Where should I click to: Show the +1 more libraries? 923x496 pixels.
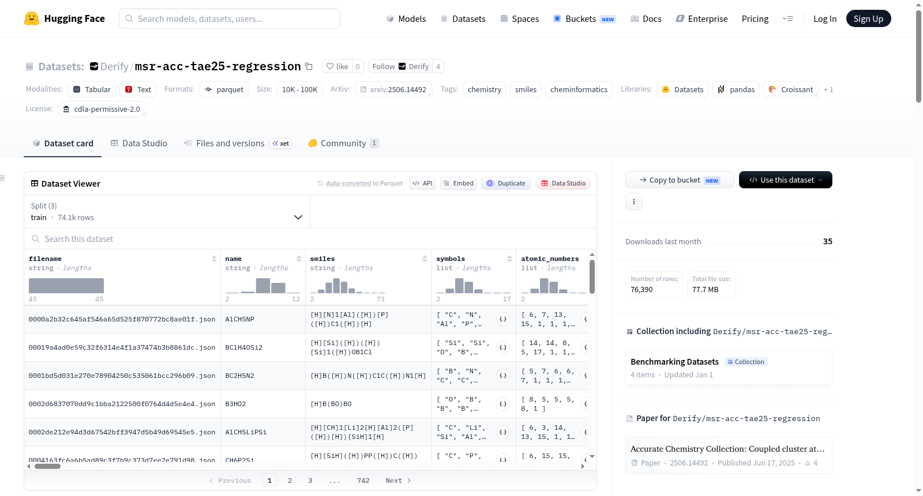[828, 89]
